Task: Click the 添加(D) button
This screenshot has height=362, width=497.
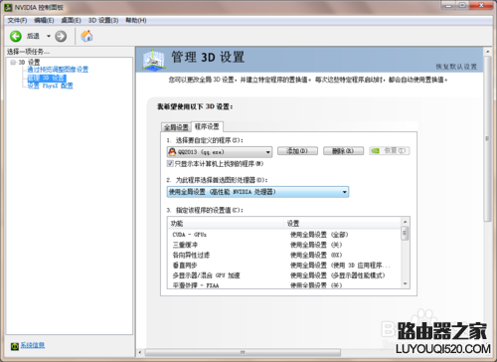Action: click(297, 151)
